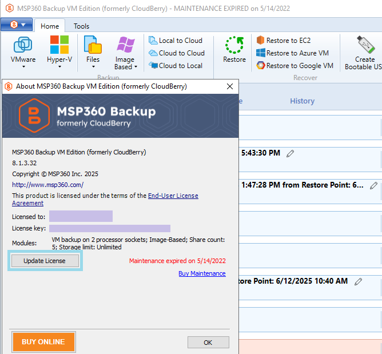382x354 pixels.
Task: Edit the 1:47:28 PM restore plan pencil
Action: click(x=373, y=186)
